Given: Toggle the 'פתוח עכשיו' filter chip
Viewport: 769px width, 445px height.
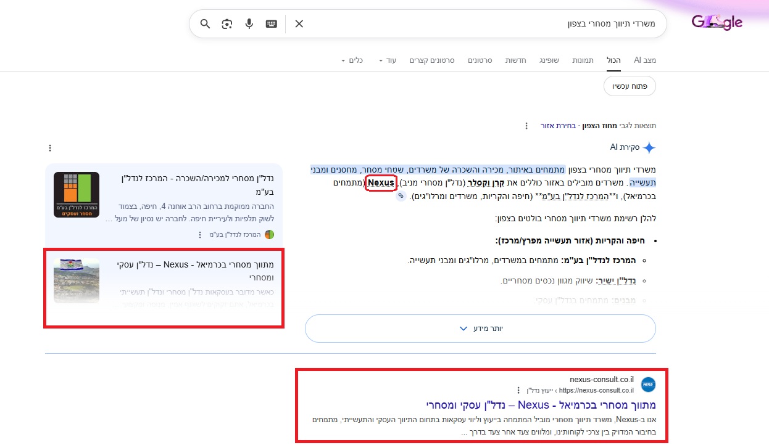Looking at the screenshot, I should click(x=630, y=86).
